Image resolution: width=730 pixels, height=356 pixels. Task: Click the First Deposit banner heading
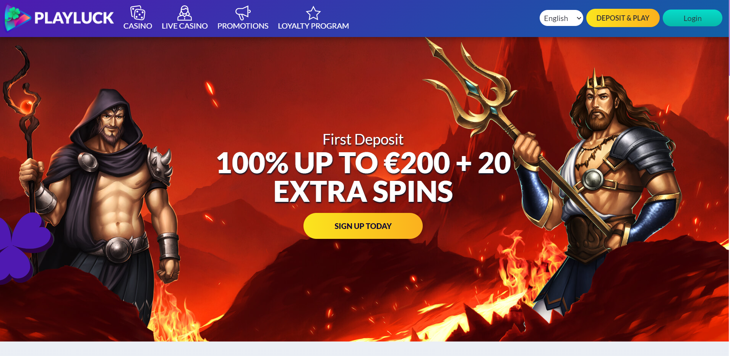point(363,140)
